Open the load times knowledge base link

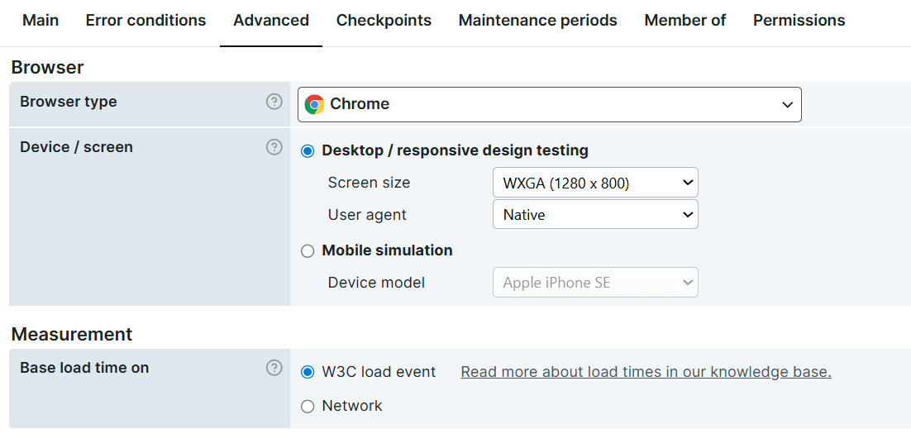646,372
